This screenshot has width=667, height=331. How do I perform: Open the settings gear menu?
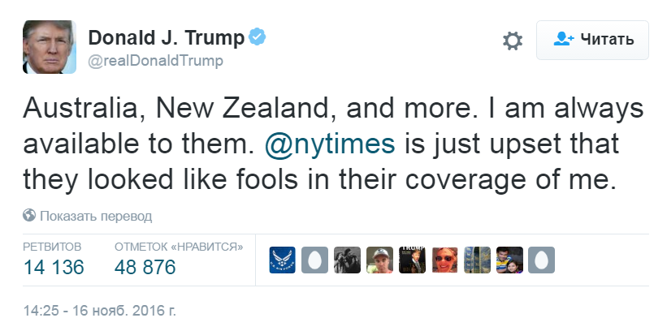512,41
